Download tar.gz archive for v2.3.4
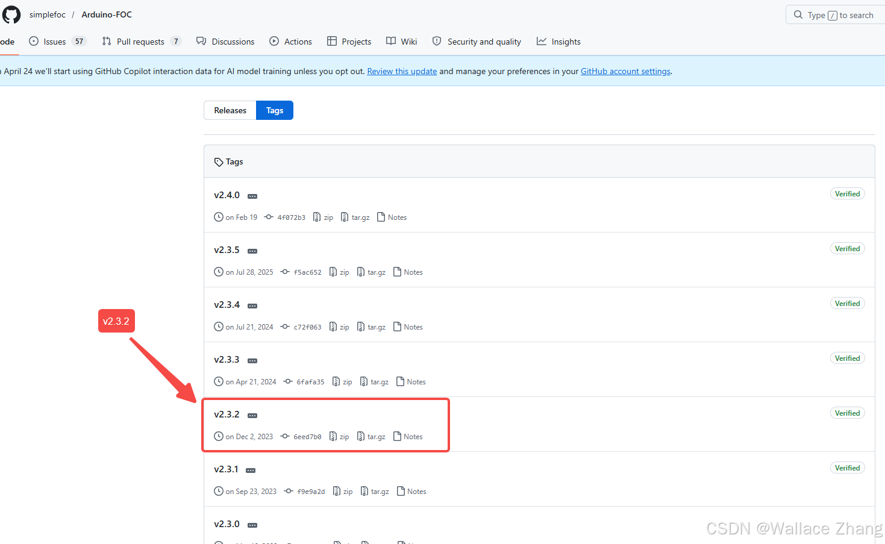 pyautogui.click(x=371, y=327)
